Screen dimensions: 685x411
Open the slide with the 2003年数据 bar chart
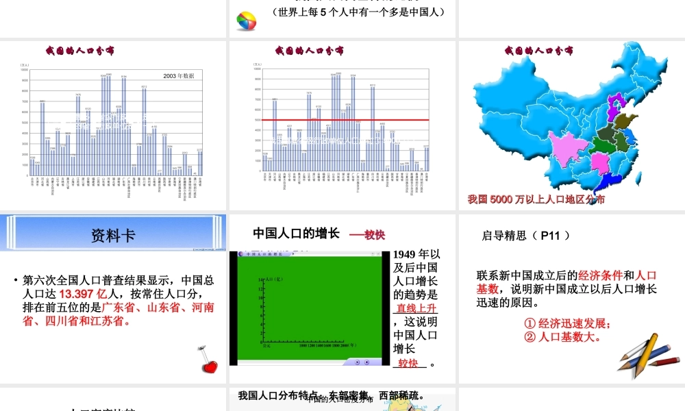[113, 125]
